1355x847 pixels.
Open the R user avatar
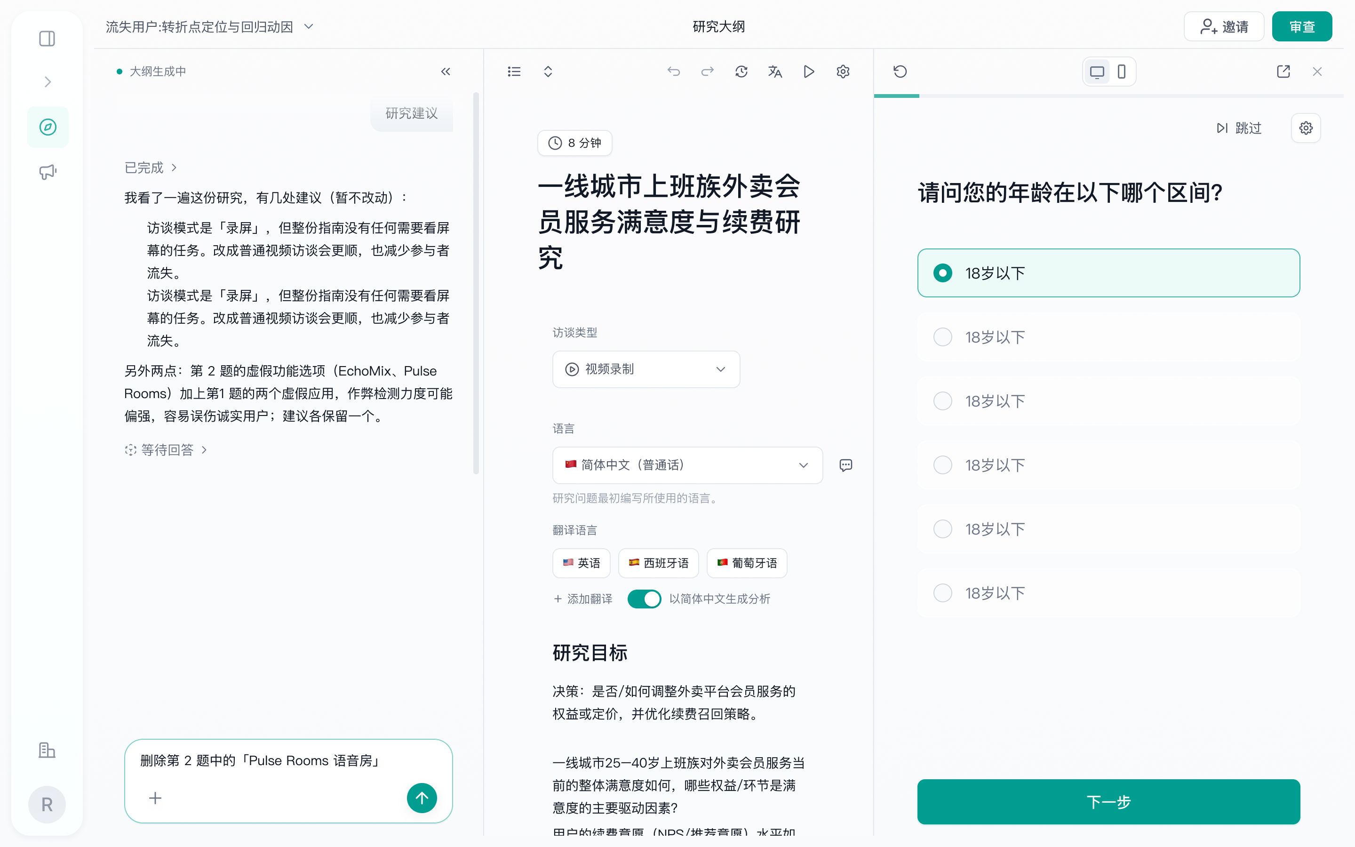tap(47, 805)
